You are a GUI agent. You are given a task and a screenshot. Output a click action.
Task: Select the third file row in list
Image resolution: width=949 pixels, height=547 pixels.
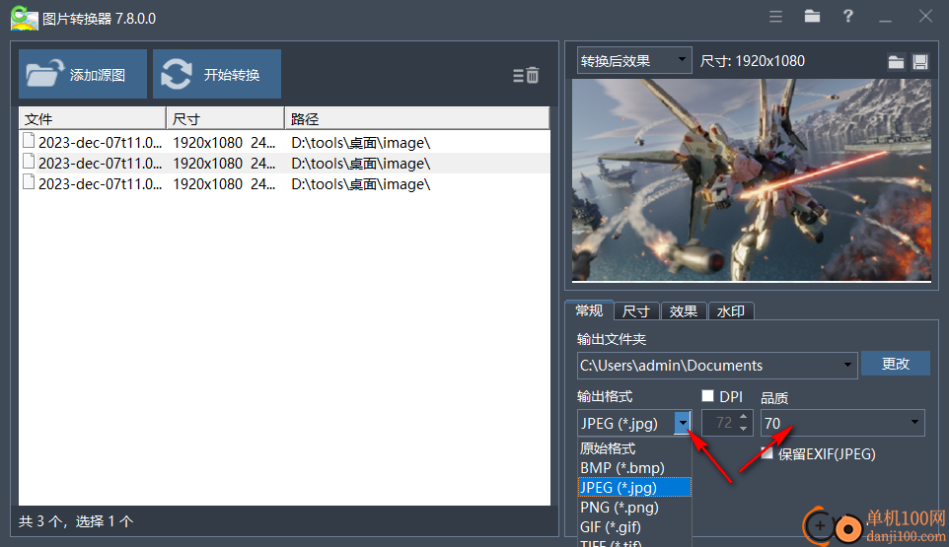(284, 183)
